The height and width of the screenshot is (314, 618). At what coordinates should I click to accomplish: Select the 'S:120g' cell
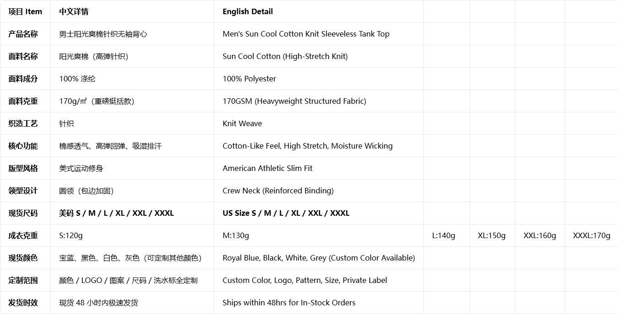[x=132, y=235]
